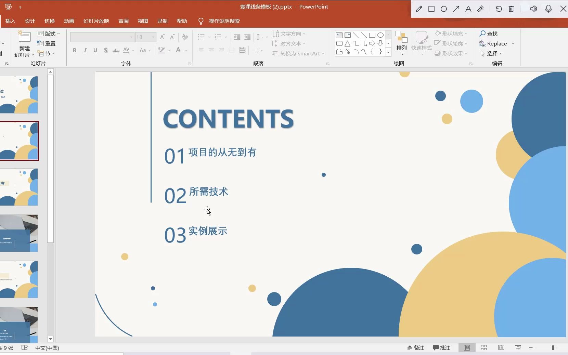Image resolution: width=568 pixels, height=355 pixels.
Task: Click the Reset (重置) button
Action: pyautogui.click(x=46, y=43)
